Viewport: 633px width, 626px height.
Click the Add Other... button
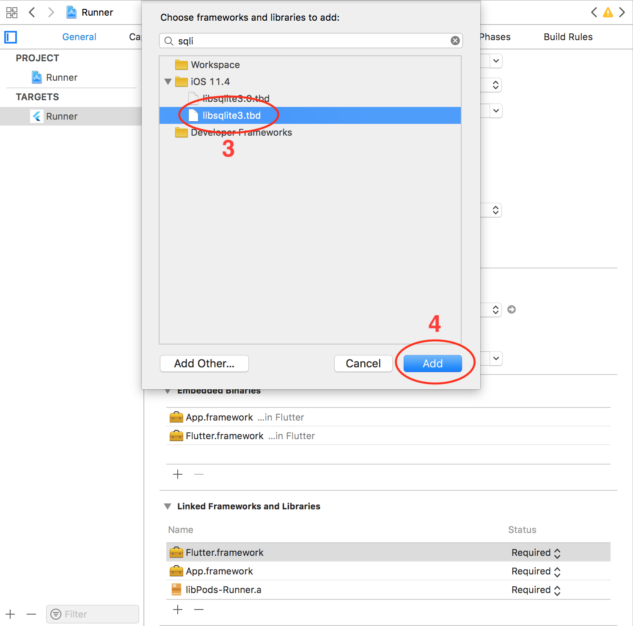click(204, 364)
